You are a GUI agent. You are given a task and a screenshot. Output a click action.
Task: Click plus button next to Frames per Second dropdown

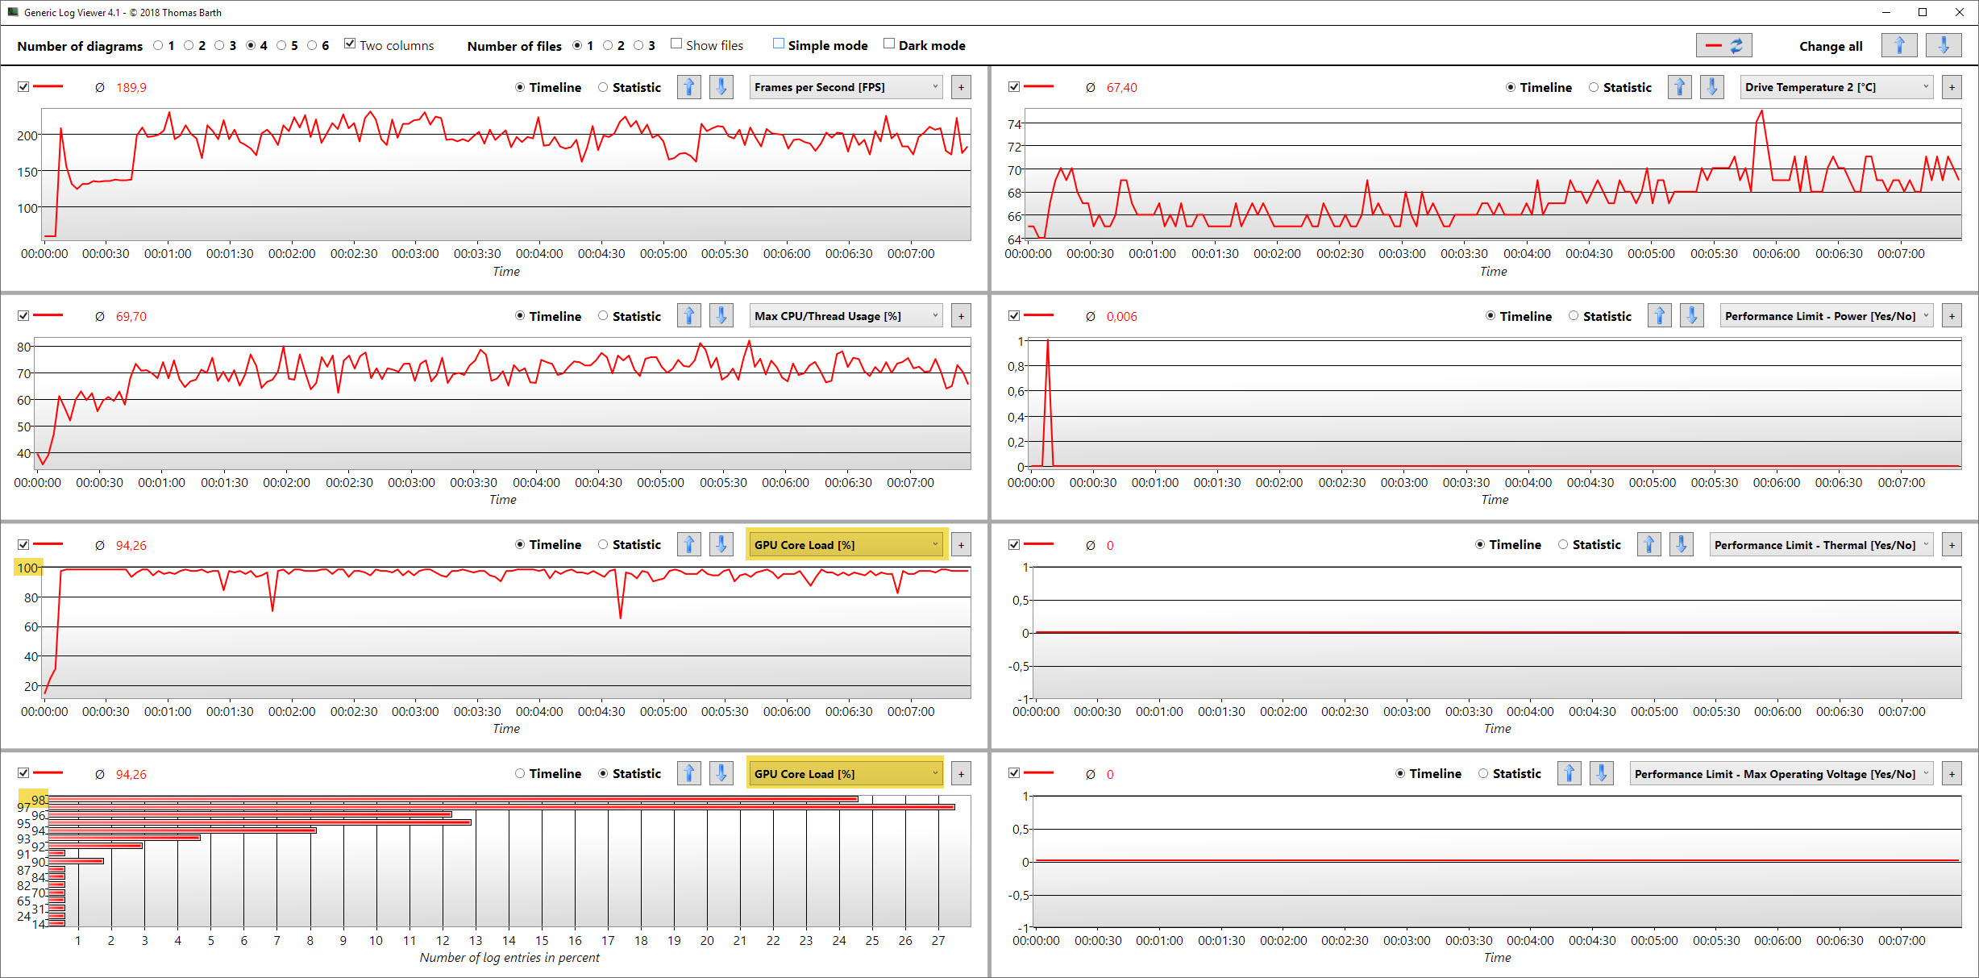(960, 87)
